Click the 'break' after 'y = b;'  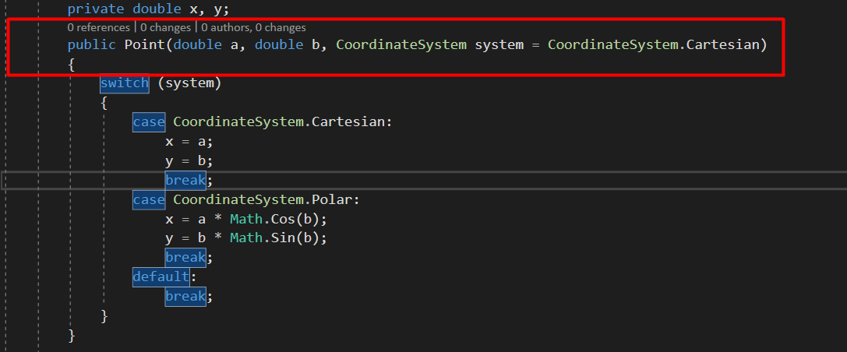(185, 180)
